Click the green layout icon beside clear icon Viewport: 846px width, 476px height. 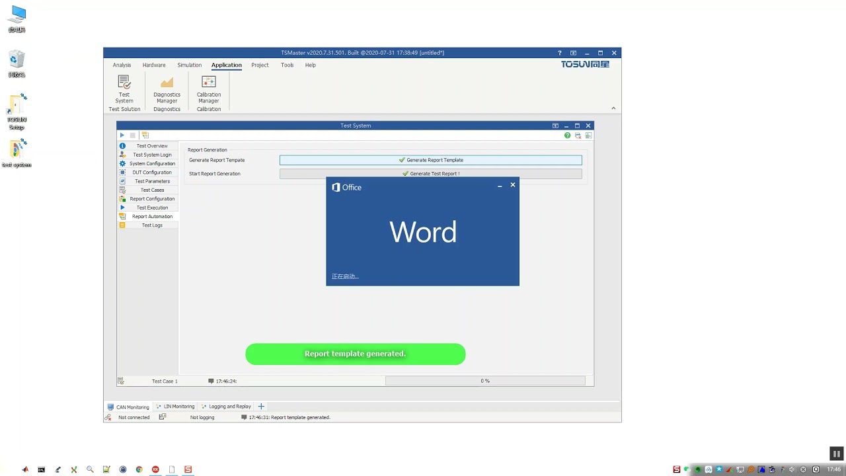pyautogui.click(x=588, y=136)
